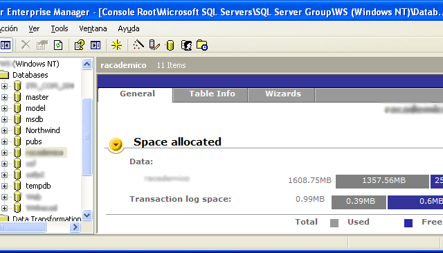Click the tree vertical scrollbar thumb
The width and height of the screenshot is (443, 253).
[87, 137]
